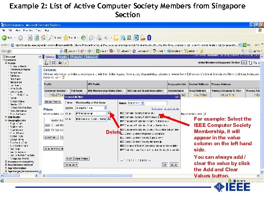Click the Advanced button at dialog bottom
Screen dimensions: 264x198
coord(71,165)
